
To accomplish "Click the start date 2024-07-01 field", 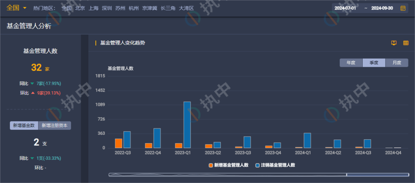I will tap(345, 8).
